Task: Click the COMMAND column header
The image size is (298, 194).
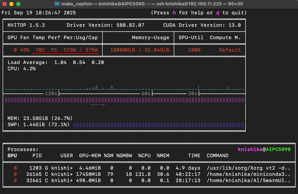Action: click(218, 155)
